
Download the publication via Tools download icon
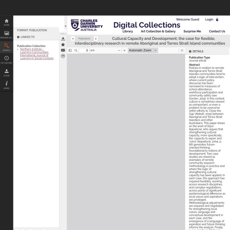point(63,39)
